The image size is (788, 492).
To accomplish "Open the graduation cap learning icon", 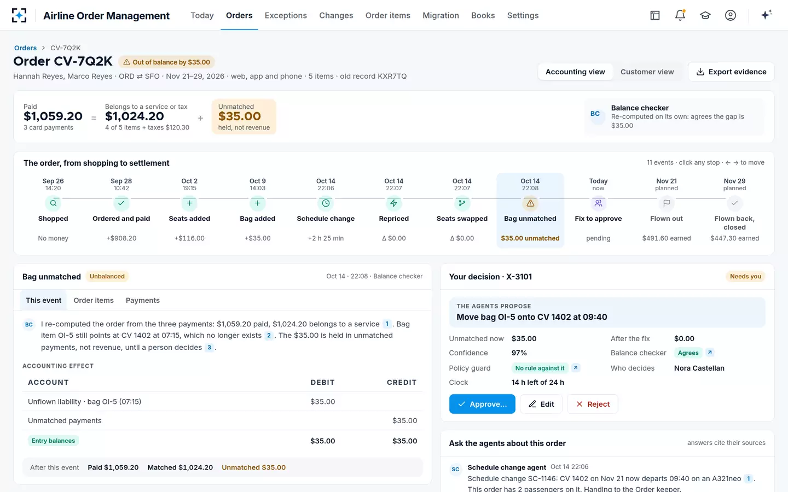I will [705, 15].
